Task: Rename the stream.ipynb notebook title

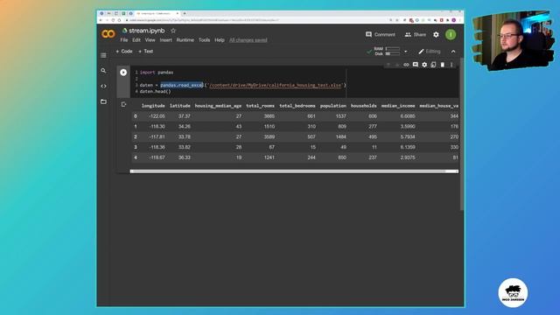Action: 147,31
